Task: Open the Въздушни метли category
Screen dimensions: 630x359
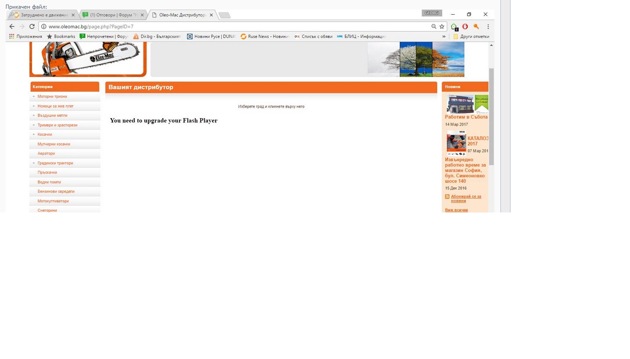Action: tap(52, 115)
